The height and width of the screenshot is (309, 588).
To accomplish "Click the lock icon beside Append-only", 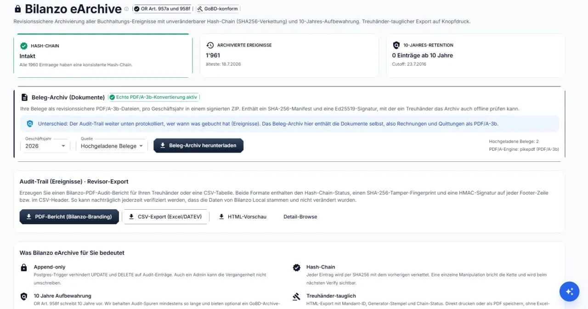I will [24, 268].
